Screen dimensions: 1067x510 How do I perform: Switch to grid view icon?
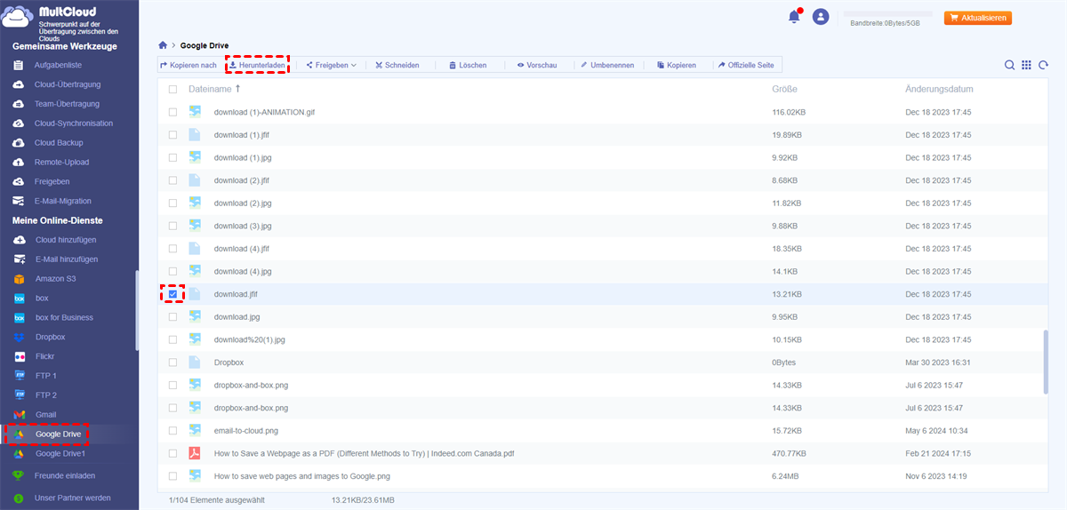click(1026, 65)
